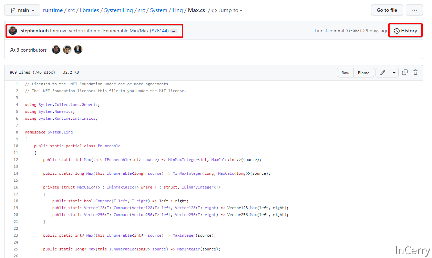Screen dimensions: 432x258
Task: Open pull request #76144 link
Action: point(159,31)
